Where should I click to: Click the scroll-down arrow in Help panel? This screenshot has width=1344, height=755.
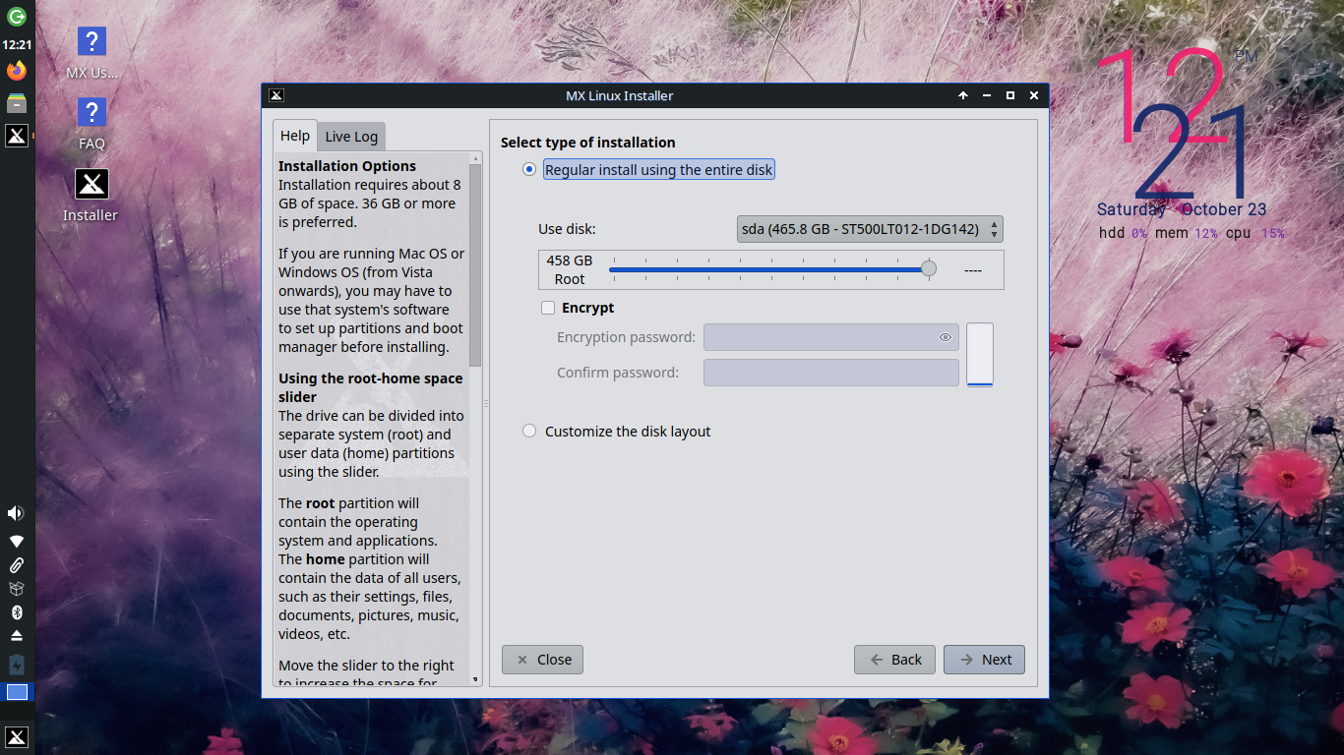click(x=475, y=679)
